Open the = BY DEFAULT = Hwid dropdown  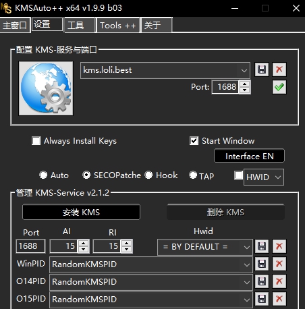tap(247, 248)
